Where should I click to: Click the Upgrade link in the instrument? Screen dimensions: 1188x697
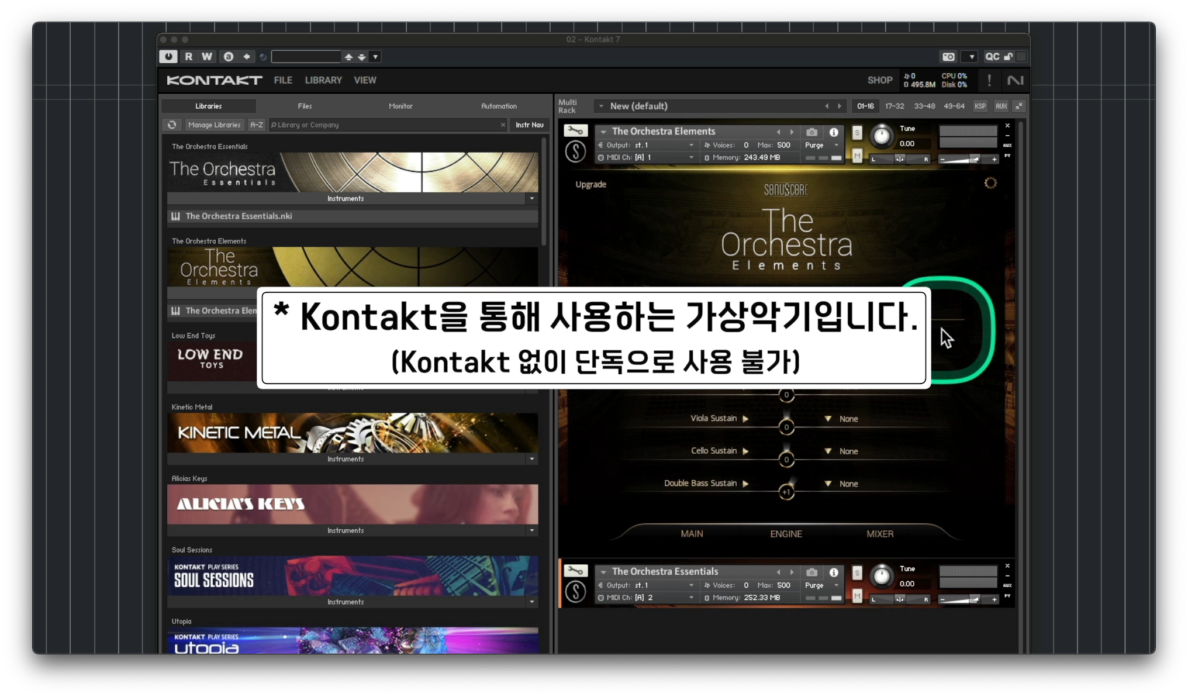pyautogui.click(x=590, y=184)
